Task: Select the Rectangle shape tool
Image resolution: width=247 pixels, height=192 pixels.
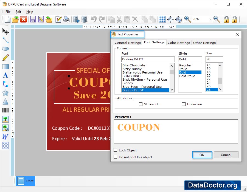Action: pos(5,67)
